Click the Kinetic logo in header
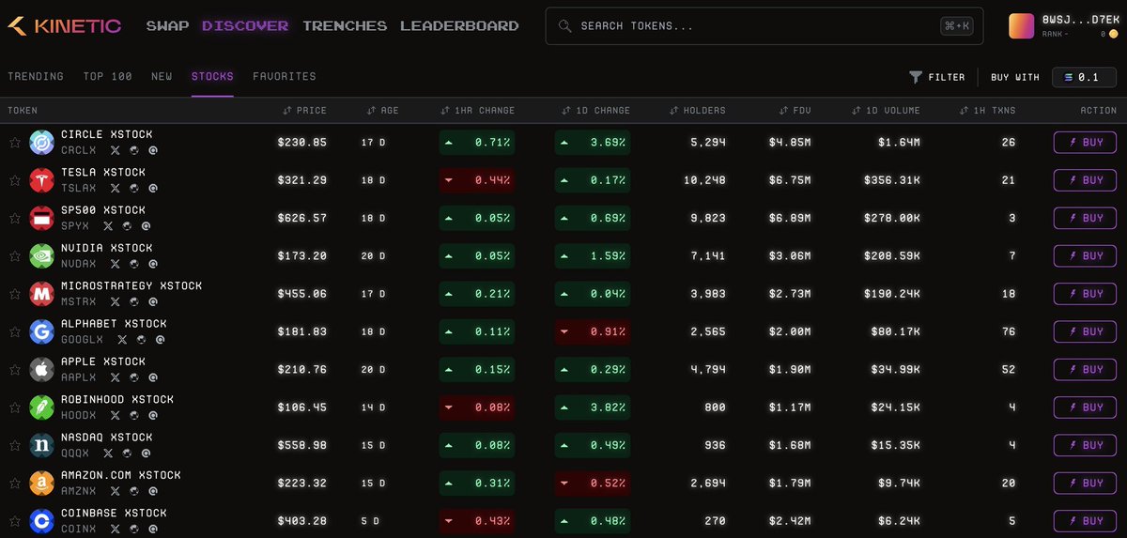 point(64,26)
